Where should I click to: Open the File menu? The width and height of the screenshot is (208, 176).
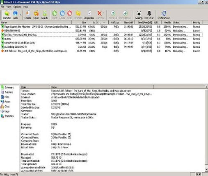(x=2, y=7)
